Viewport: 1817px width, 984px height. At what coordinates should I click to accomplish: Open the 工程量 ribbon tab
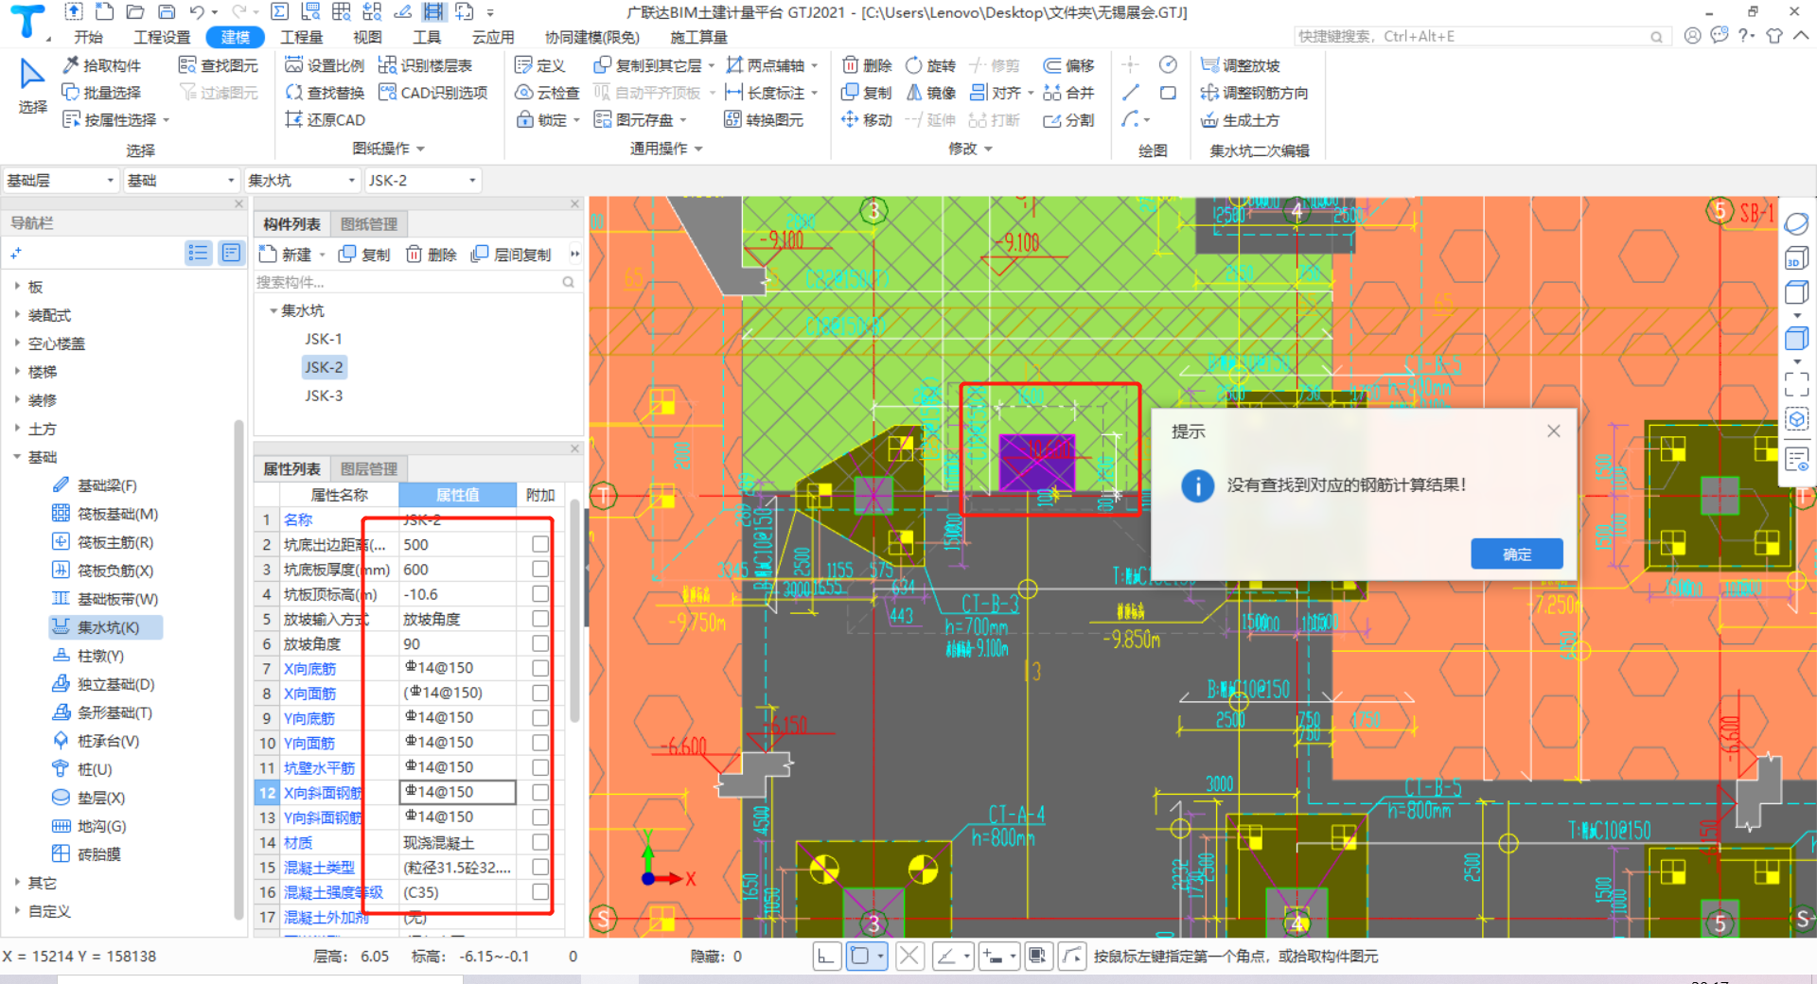tap(302, 37)
